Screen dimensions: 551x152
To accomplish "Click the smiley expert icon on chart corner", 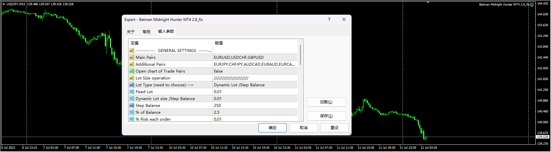I will [x=532, y=5].
